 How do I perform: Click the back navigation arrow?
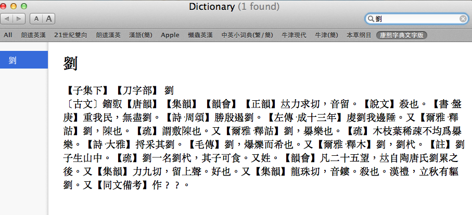point(8,19)
